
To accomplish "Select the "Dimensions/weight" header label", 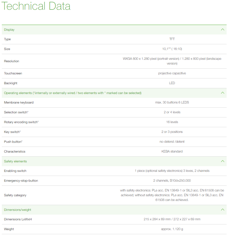I will pyautogui.click(x=18, y=210).
